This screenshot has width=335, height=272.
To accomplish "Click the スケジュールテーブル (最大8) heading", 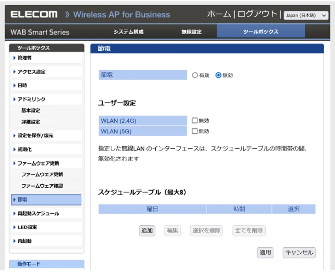I will [142, 192].
